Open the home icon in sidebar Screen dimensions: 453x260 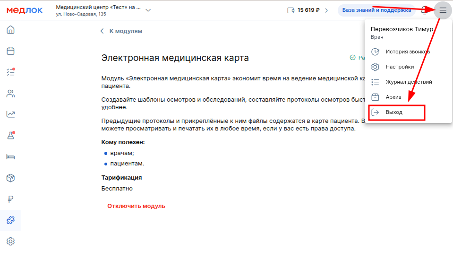pos(10,30)
